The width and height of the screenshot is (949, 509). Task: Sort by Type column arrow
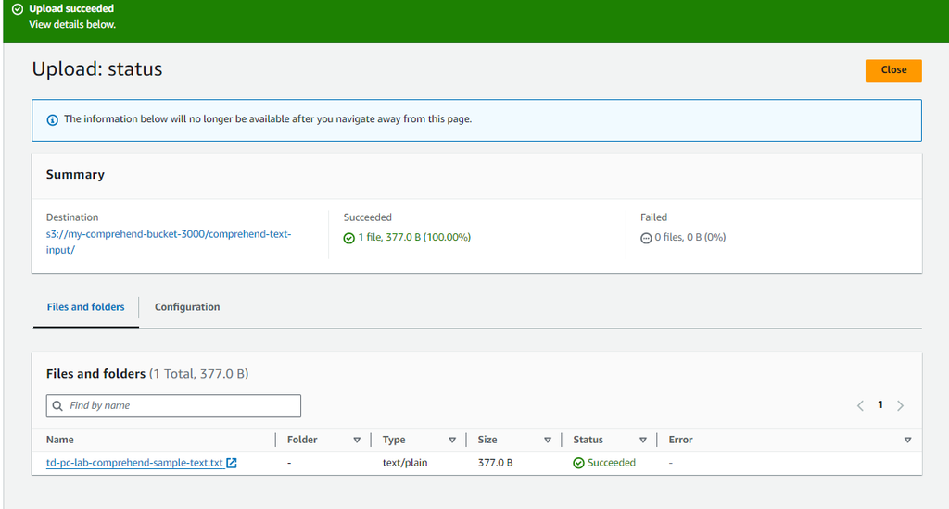452,441
